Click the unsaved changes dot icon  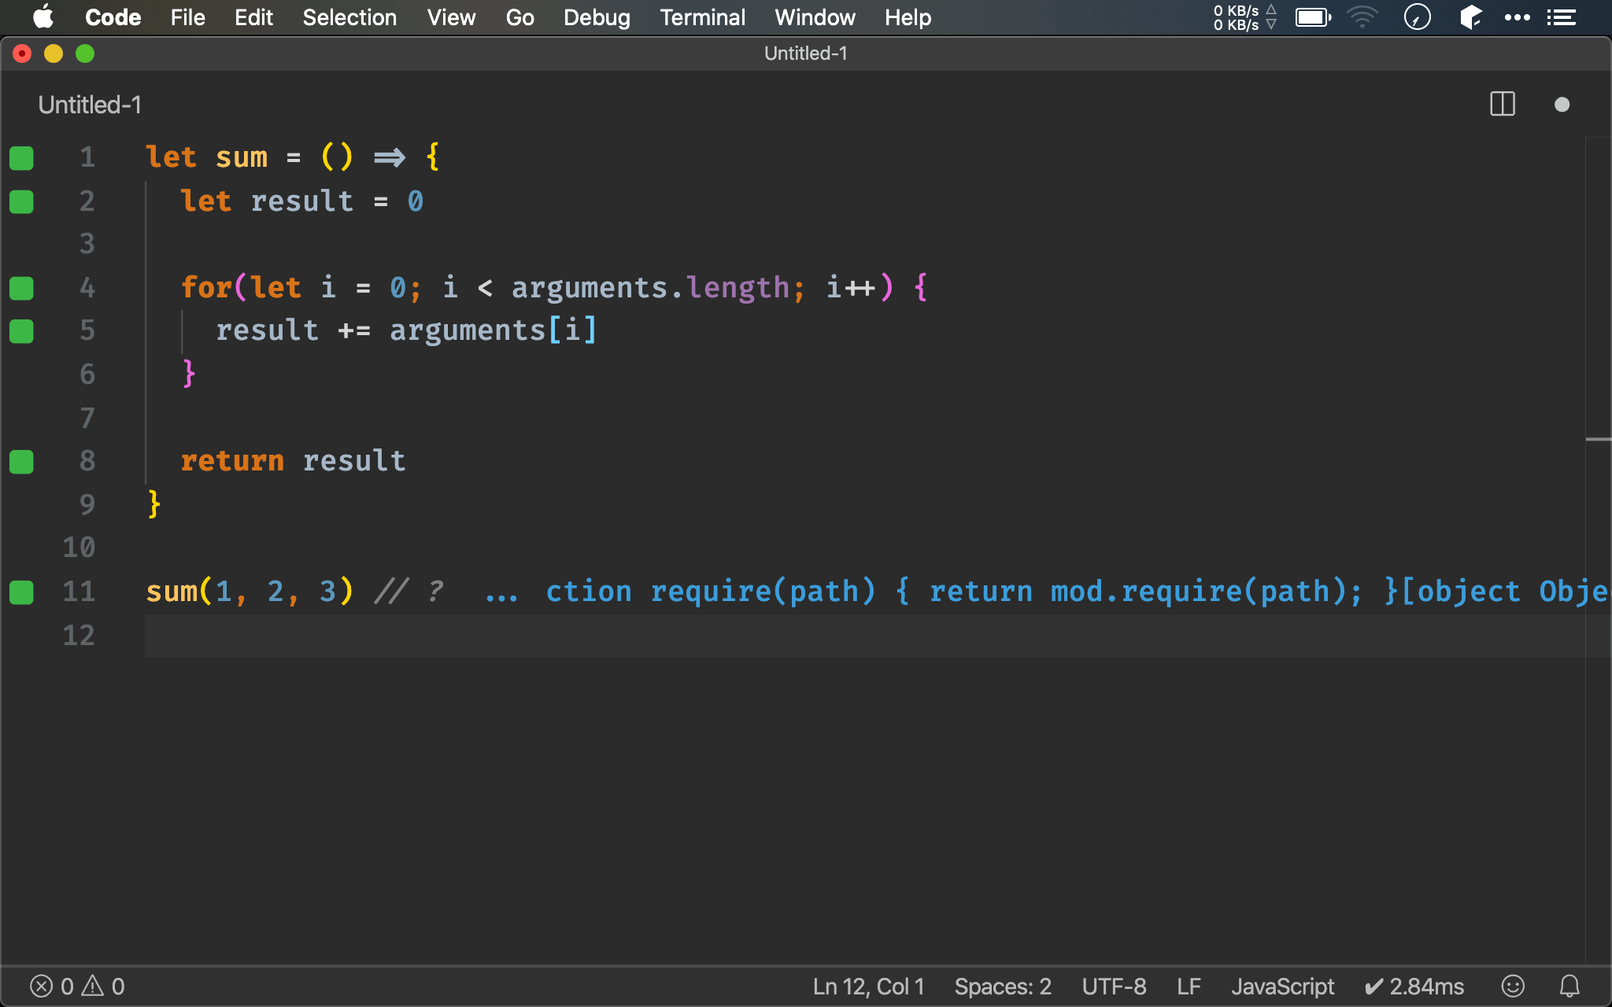coord(1562,105)
